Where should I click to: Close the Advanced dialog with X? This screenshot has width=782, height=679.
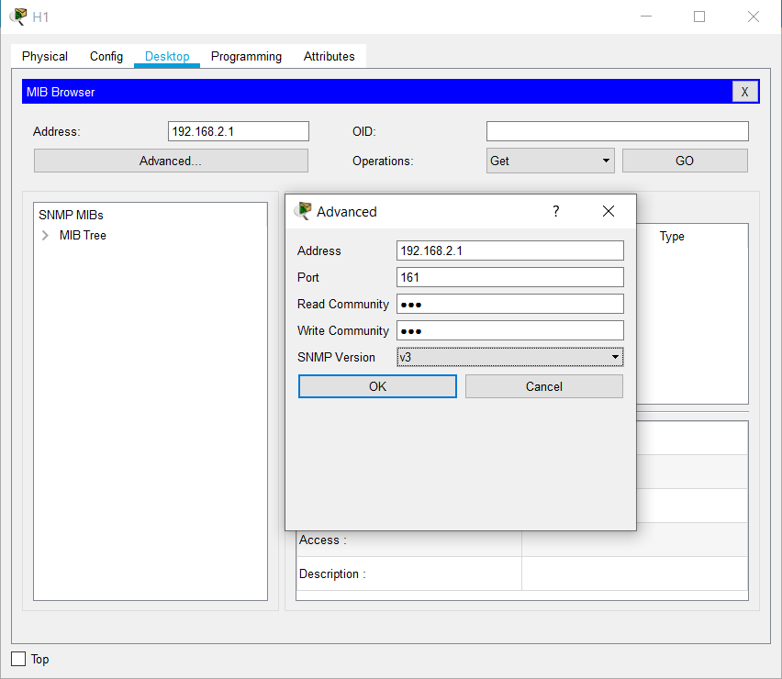(x=608, y=211)
